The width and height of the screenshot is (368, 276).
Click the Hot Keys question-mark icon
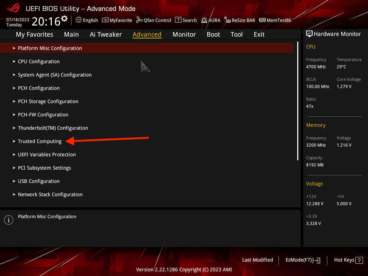359,260
